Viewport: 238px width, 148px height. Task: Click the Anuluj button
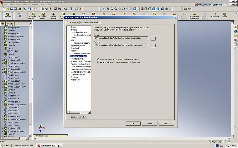point(150,123)
